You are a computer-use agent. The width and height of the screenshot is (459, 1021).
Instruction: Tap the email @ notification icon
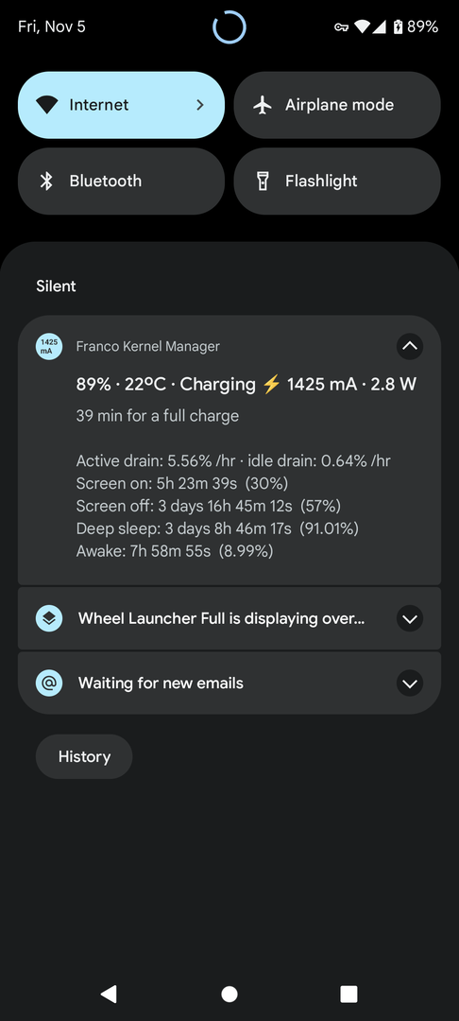point(49,684)
